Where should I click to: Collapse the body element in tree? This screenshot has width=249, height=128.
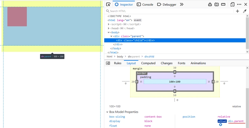[109, 32]
